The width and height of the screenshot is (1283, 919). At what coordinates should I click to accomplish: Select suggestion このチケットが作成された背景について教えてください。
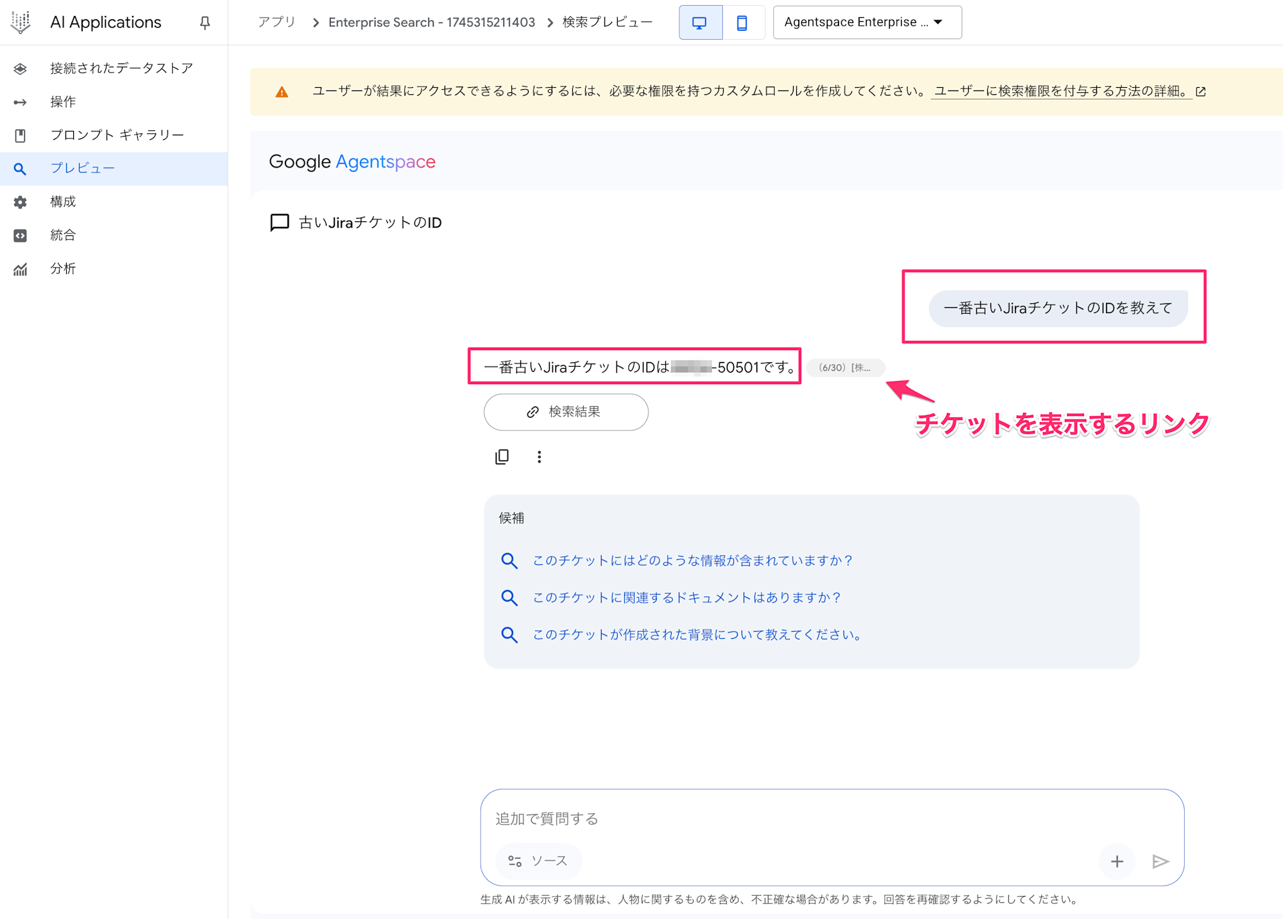click(x=699, y=635)
